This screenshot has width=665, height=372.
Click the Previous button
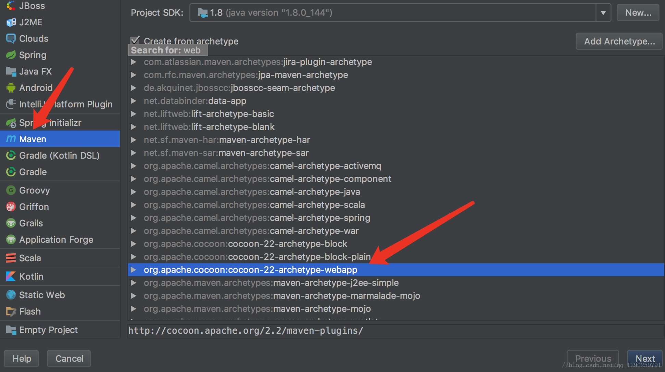pos(593,358)
